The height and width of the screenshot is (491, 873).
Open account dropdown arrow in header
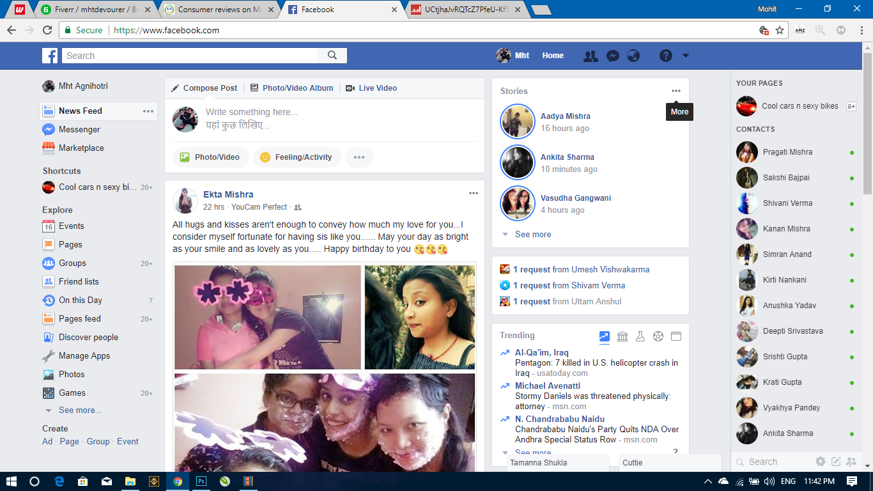[686, 56]
